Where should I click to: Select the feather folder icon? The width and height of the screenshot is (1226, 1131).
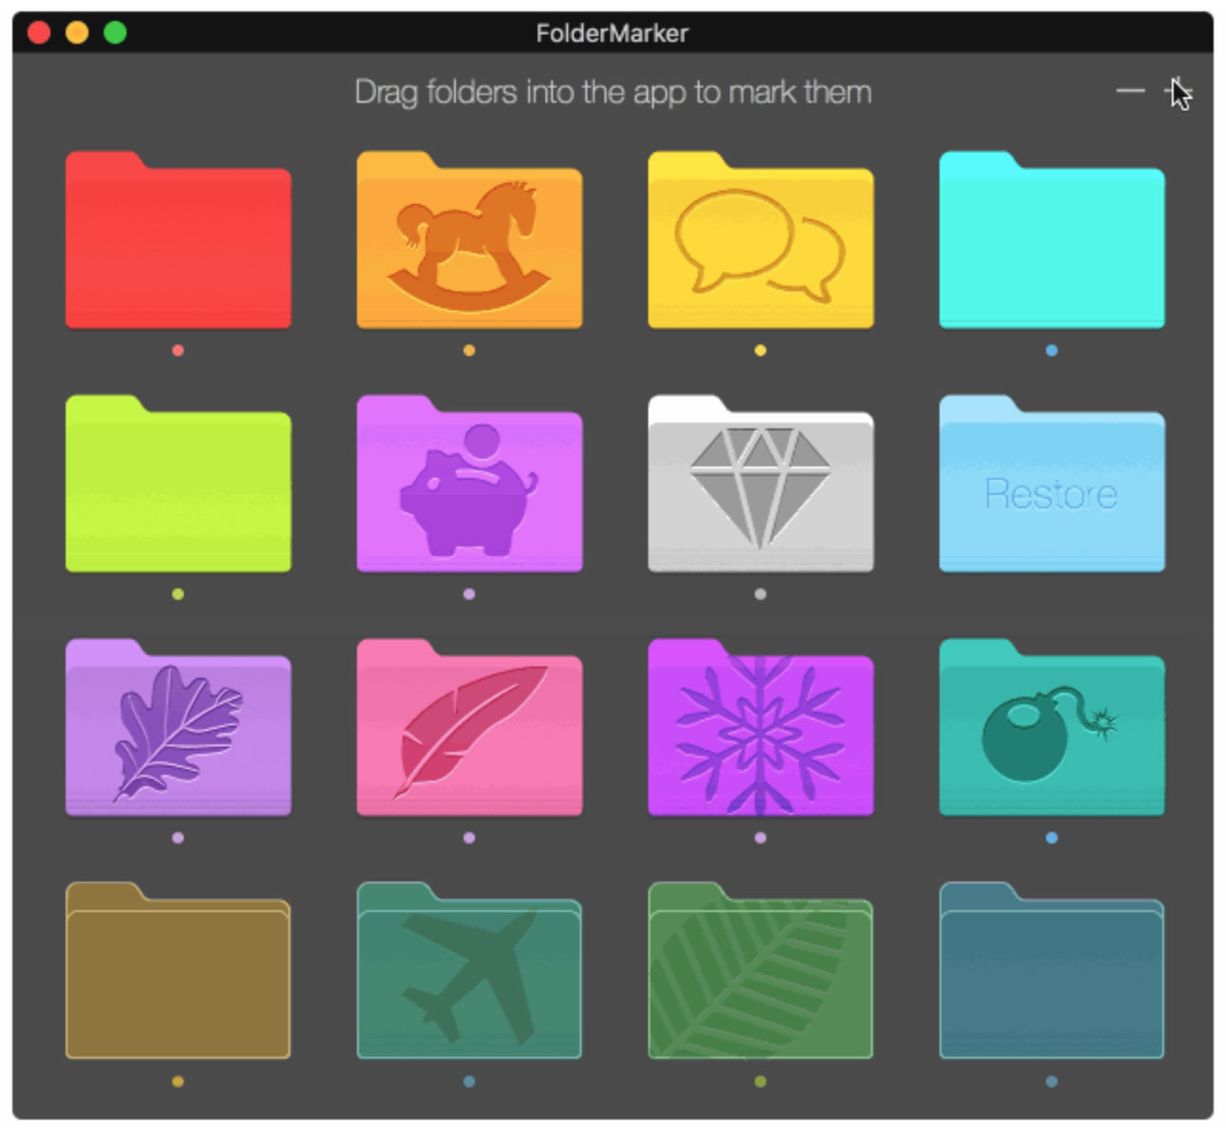click(x=468, y=731)
